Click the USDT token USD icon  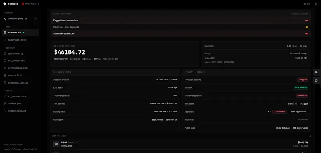point(56,144)
